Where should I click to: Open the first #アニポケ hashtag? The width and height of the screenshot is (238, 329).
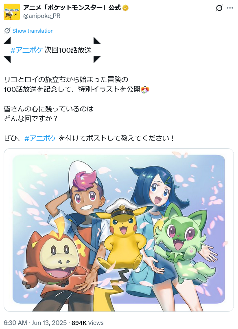[27, 50]
